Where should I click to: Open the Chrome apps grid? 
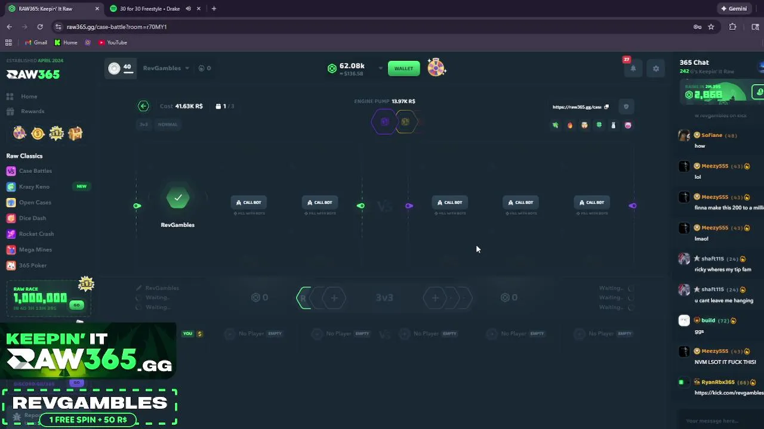(8, 42)
